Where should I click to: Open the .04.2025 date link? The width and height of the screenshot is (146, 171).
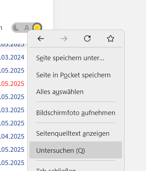(12, 136)
